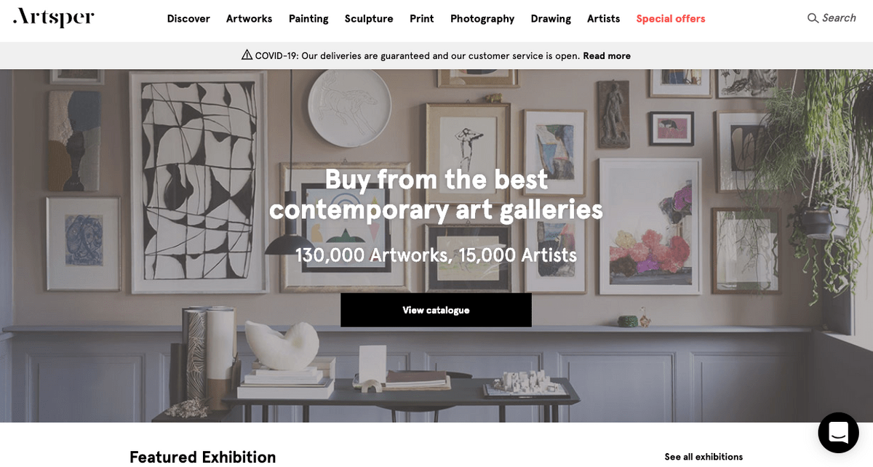This screenshot has width=873, height=467.
Task: Click See all exhibitions link
Action: pos(703,457)
